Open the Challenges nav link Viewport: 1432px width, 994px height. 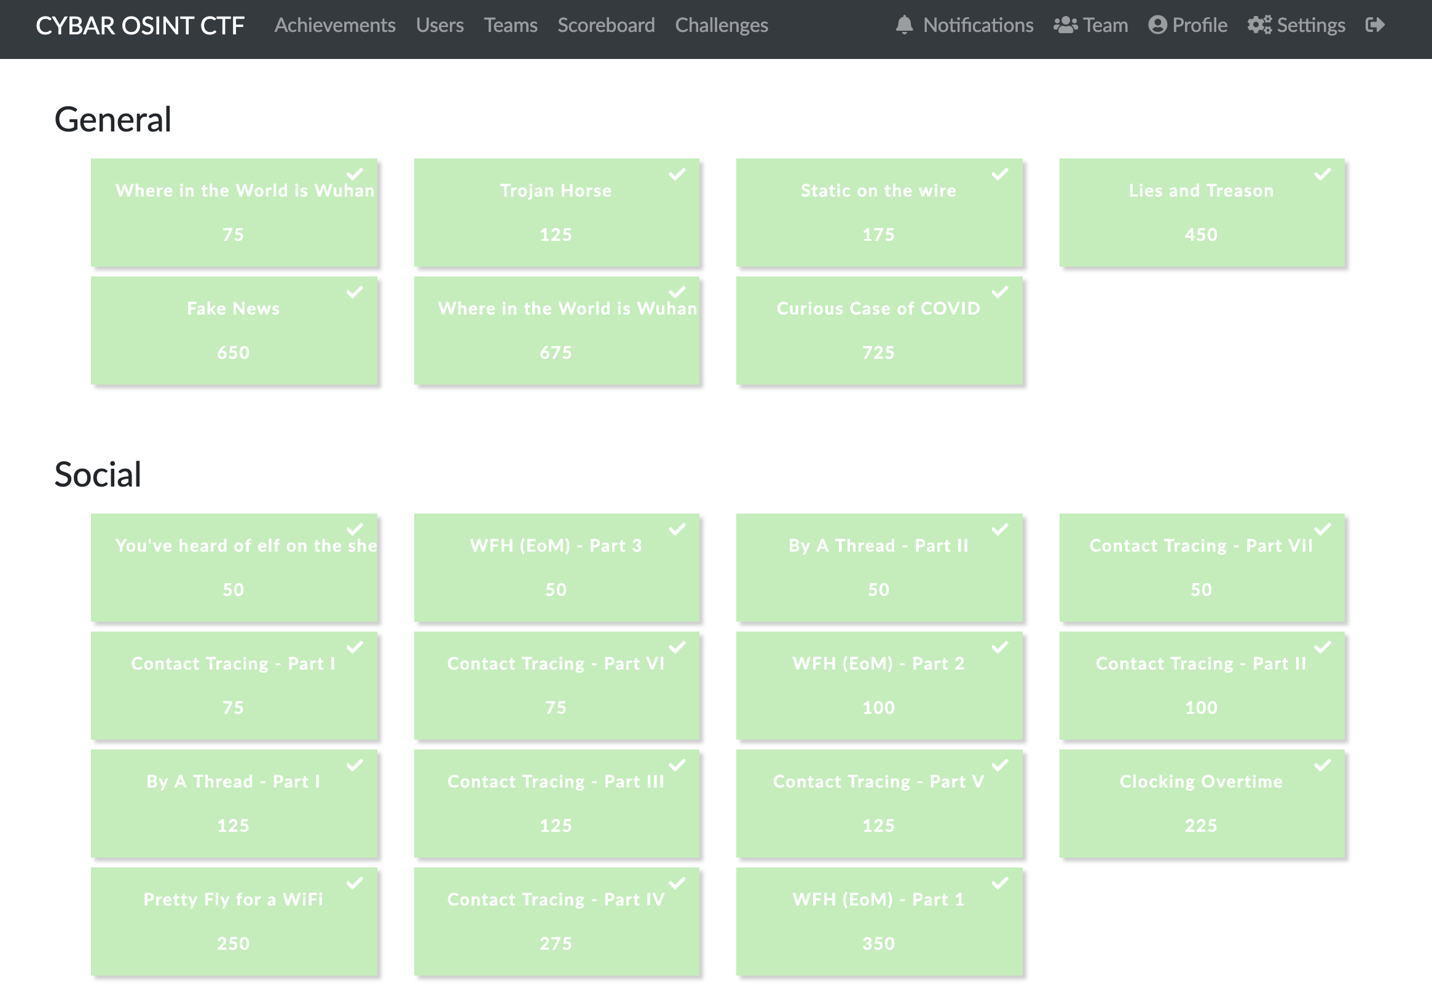pyautogui.click(x=722, y=25)
